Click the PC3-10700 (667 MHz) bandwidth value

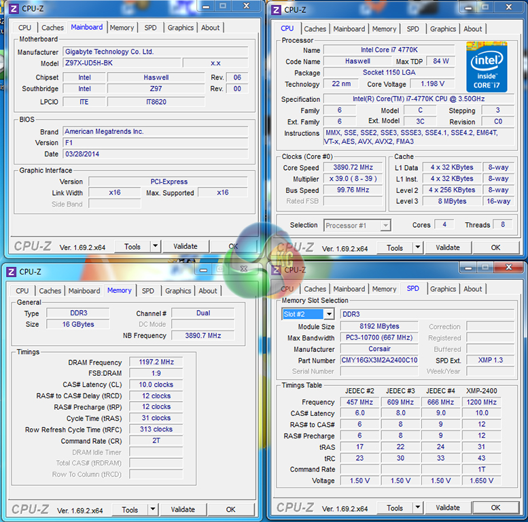(x=379, y=337)
